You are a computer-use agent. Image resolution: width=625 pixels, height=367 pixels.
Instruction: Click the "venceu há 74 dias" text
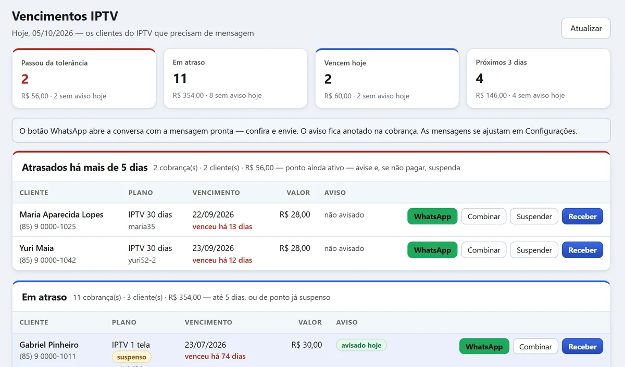point(215,357)
